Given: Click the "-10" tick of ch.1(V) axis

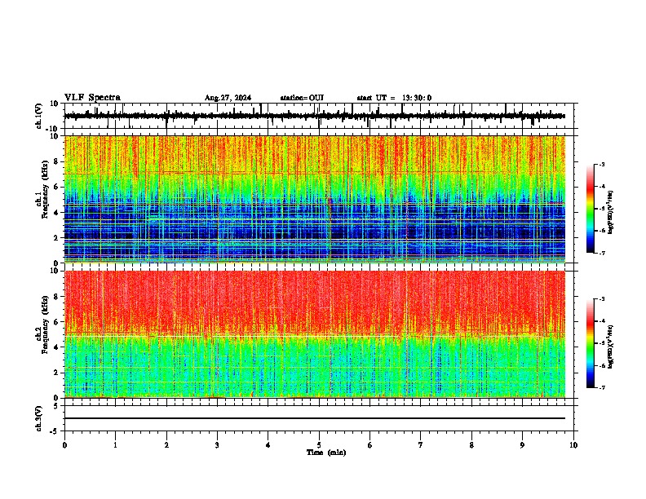Looking at the screenshot, I should [x=53, y=129].
